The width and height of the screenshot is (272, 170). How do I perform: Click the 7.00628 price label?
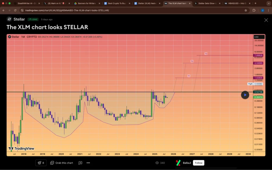258,55
